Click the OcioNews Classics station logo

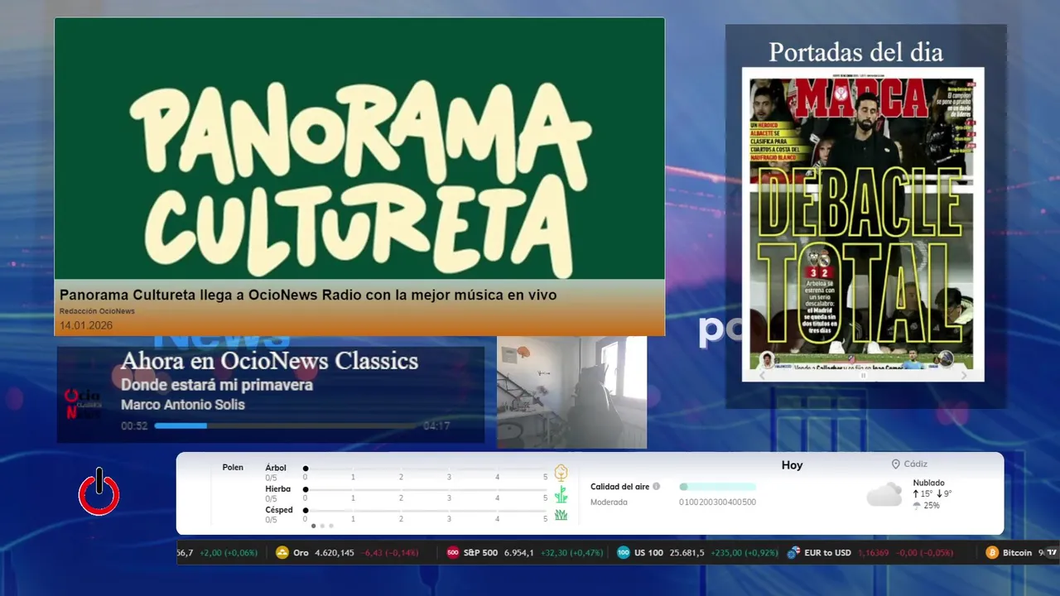pos(83,404)
